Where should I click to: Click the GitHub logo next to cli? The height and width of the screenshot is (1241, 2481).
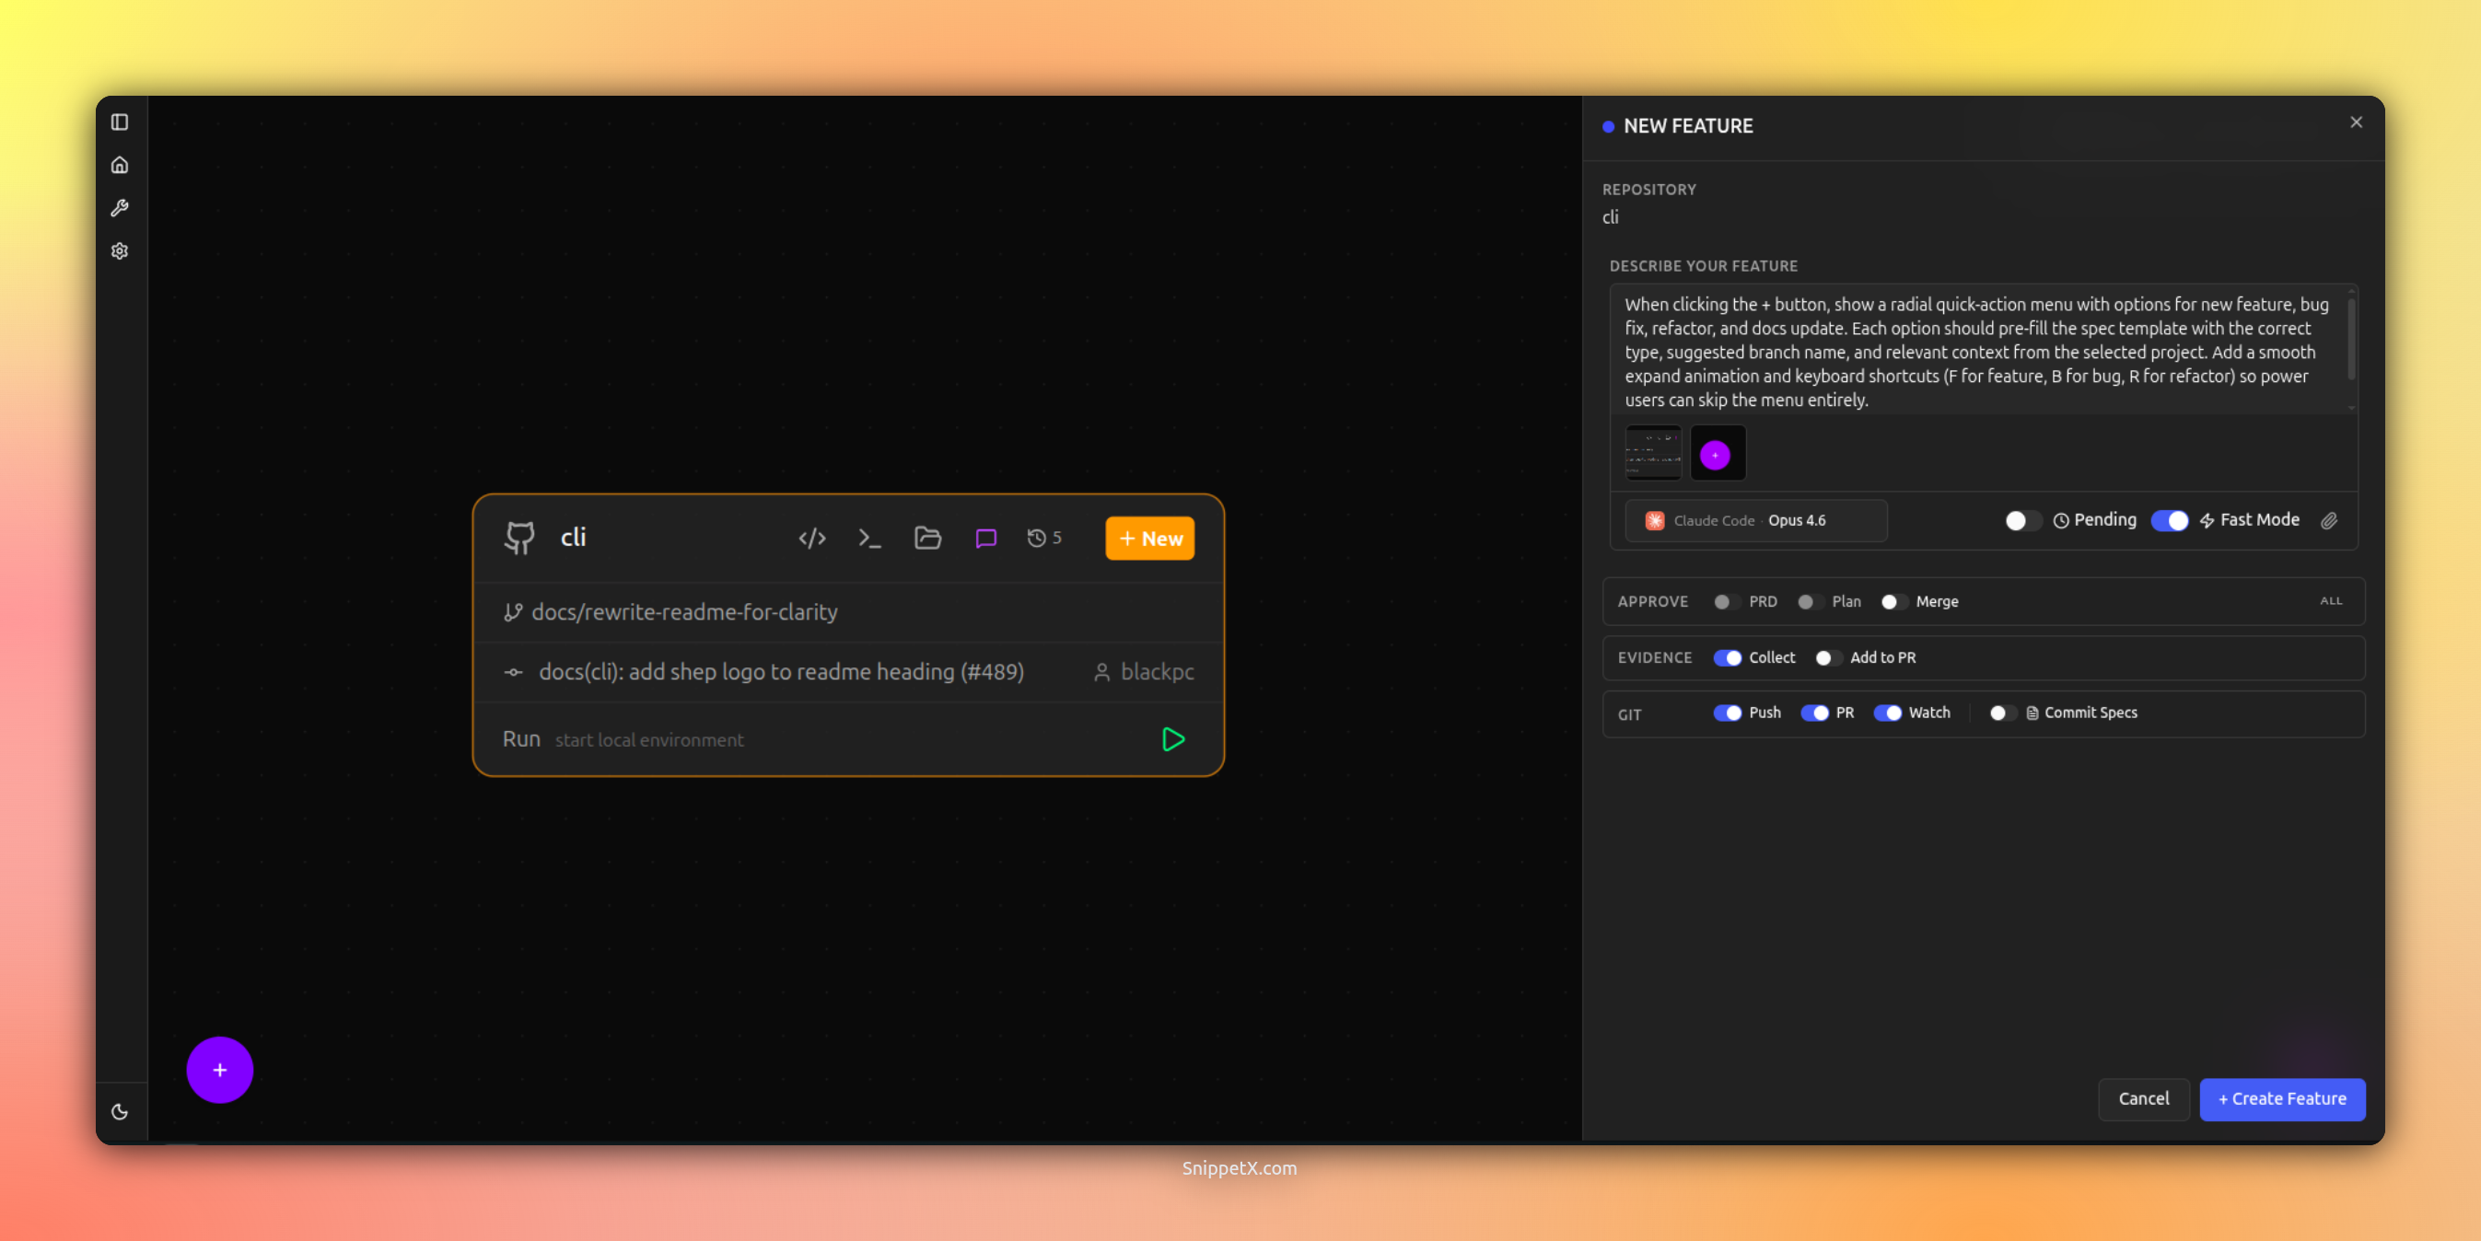coord(518,538)
